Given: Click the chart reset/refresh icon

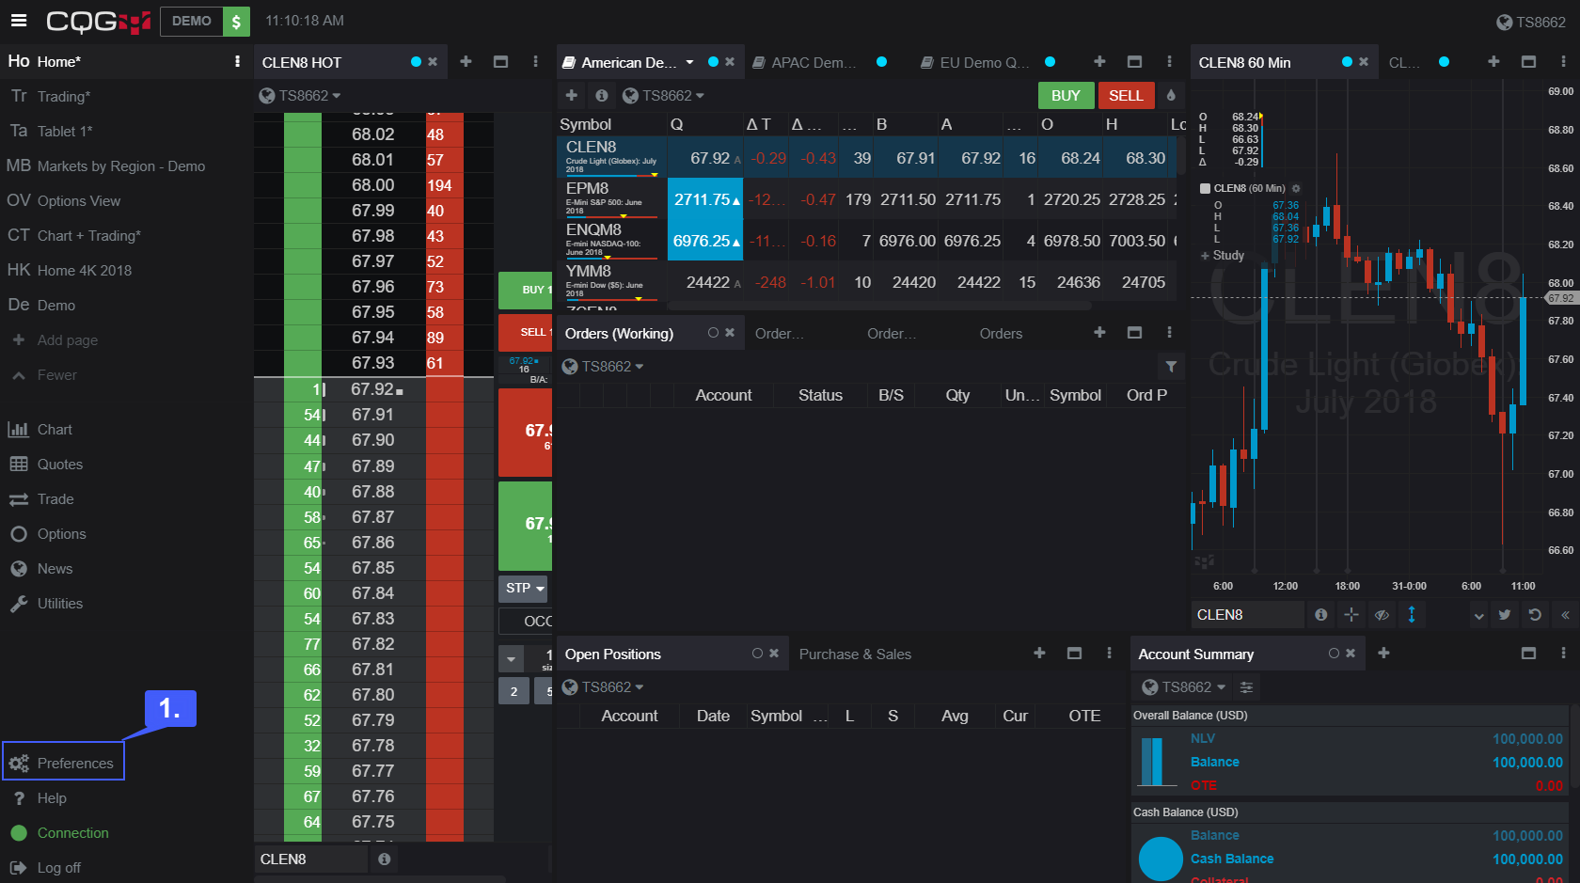Looking at the screenshot, I should pyautogui.click(x=1535, y=615).
